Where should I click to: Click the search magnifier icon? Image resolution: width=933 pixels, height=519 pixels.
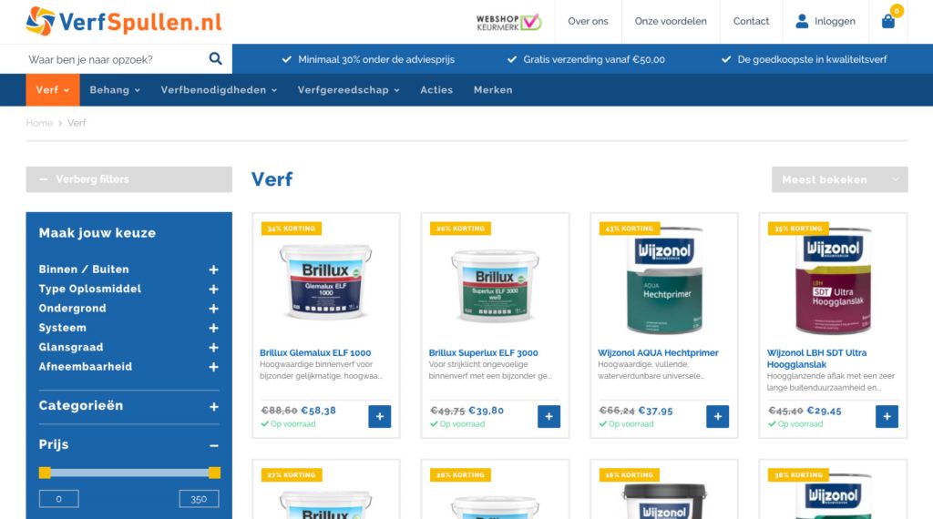coord(215,58)
